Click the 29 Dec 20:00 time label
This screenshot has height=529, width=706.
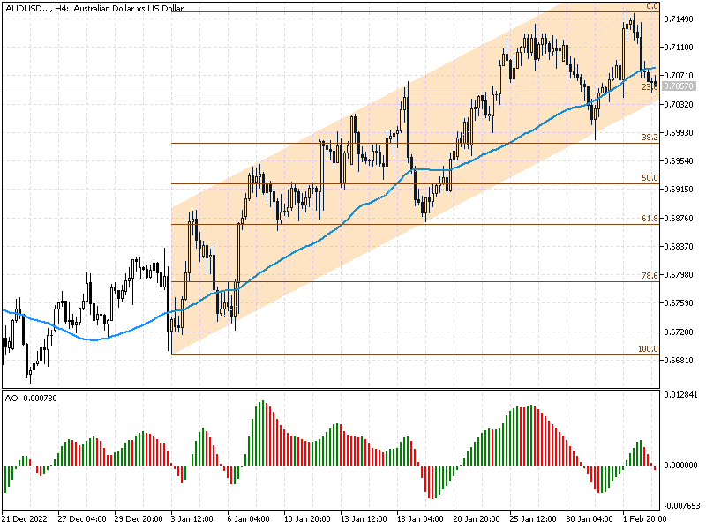pos(139,519)
